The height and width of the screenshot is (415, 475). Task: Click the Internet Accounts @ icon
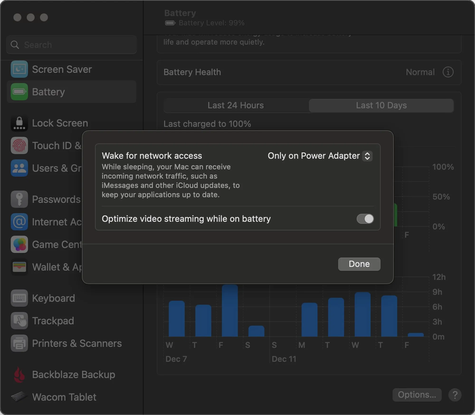click(x=19, y=222)
